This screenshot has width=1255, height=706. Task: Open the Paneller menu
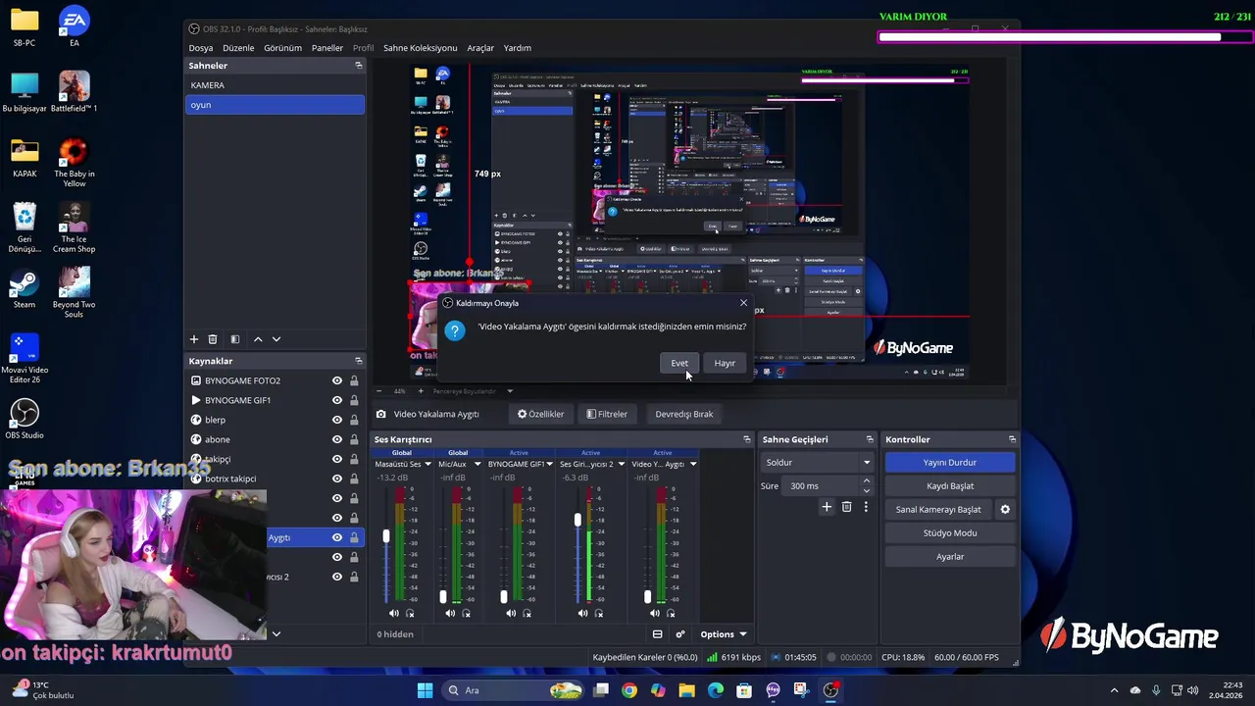(x=327, y=48)
